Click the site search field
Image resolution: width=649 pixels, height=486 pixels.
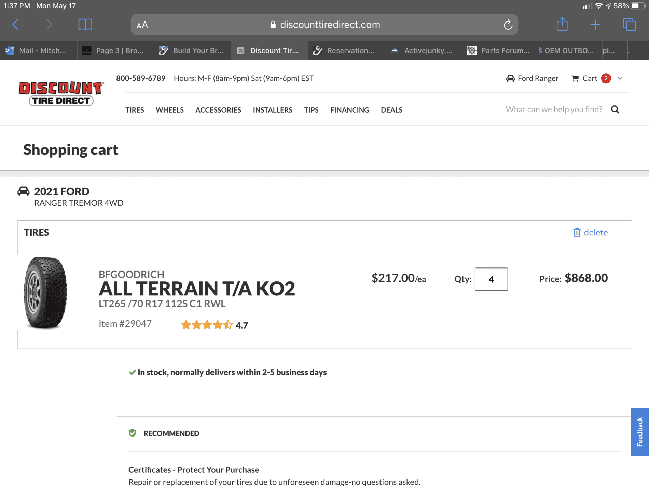554,109
